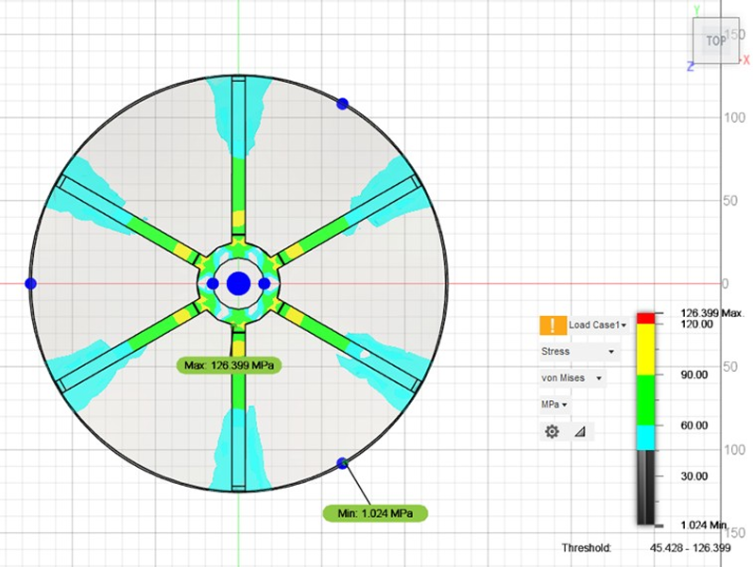
Task: Open the Load Case1 dropdown
Action: click(598, 325)
